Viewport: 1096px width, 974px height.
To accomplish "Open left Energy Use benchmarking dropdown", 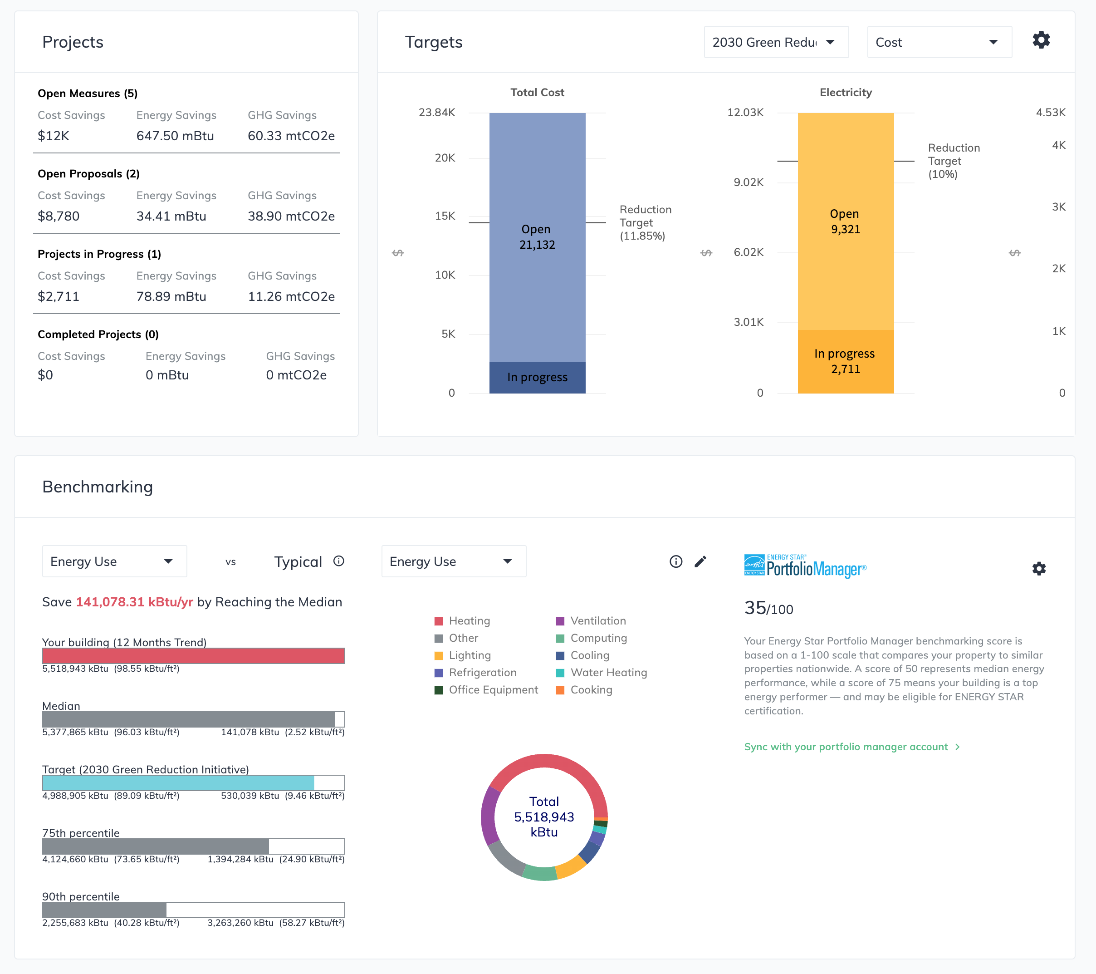I will click(x=114, y=561).
